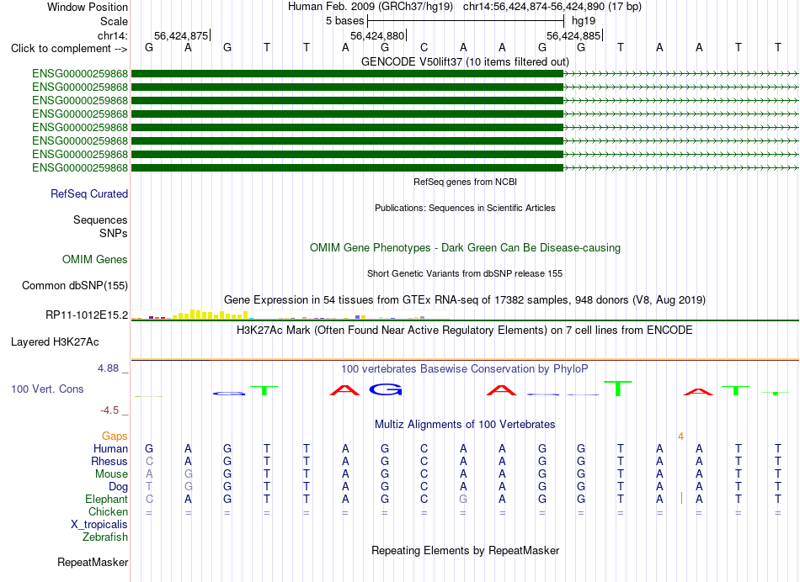Click the PhyloP Basewise Conservation title
Screen dimensions: 800x582
465,368
